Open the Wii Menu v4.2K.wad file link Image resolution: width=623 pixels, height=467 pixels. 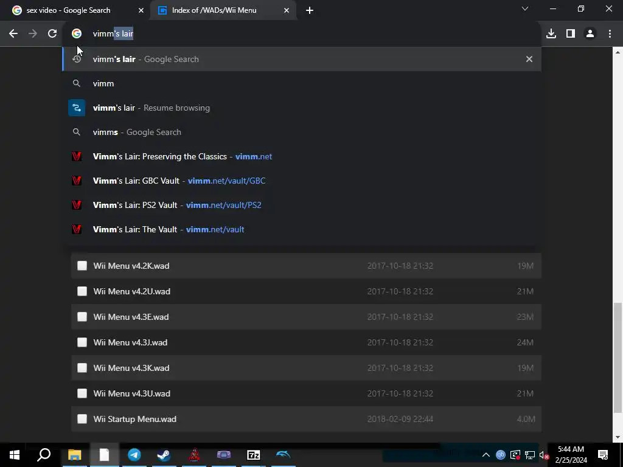131,266
